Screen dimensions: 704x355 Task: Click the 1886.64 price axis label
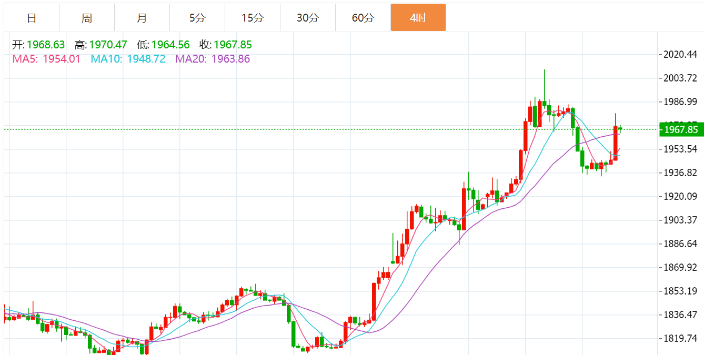pos(681,244)
